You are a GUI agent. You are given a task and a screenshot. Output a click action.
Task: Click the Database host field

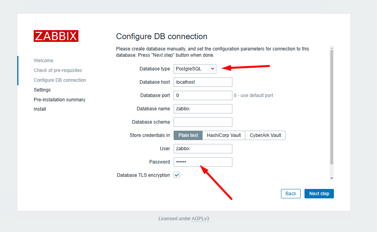[x=203, y=82]
